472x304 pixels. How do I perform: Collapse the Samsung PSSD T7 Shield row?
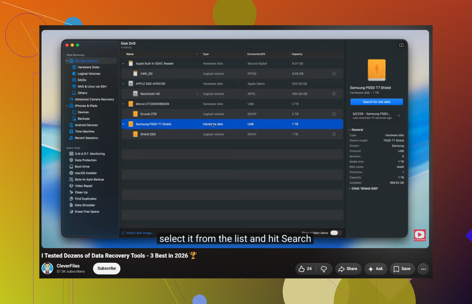pyautogui.click(x=124, y=124)
